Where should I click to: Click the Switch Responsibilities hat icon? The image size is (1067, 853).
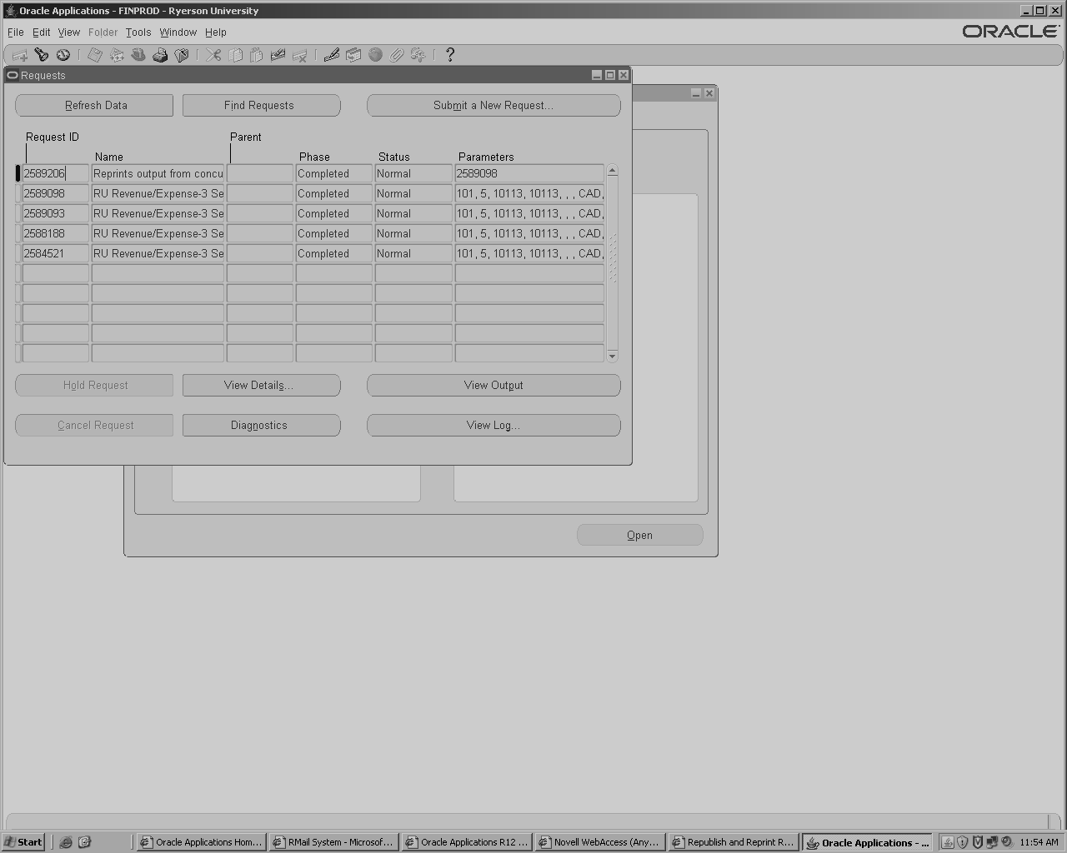click(x=138, y=55)
